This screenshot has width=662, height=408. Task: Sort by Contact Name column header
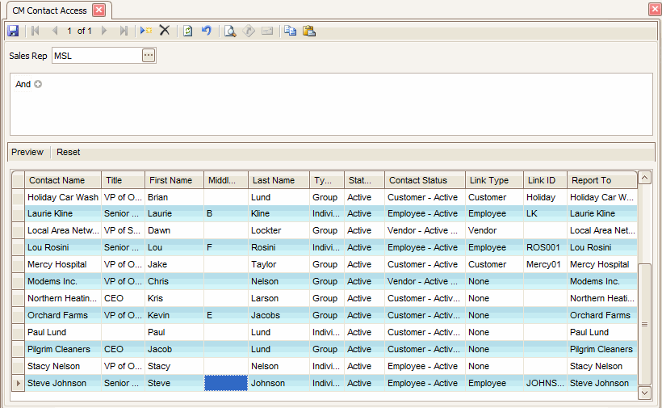tap(57, 180)
